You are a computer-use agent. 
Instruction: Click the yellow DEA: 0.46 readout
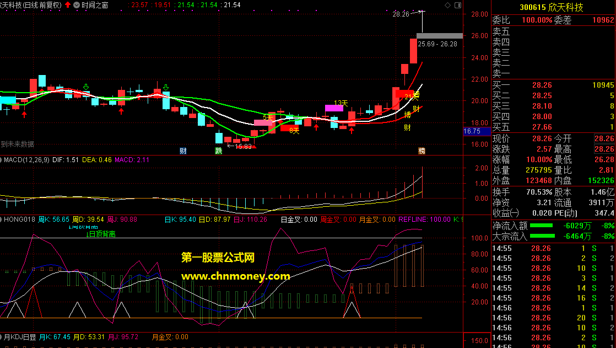tap(96, 160)
